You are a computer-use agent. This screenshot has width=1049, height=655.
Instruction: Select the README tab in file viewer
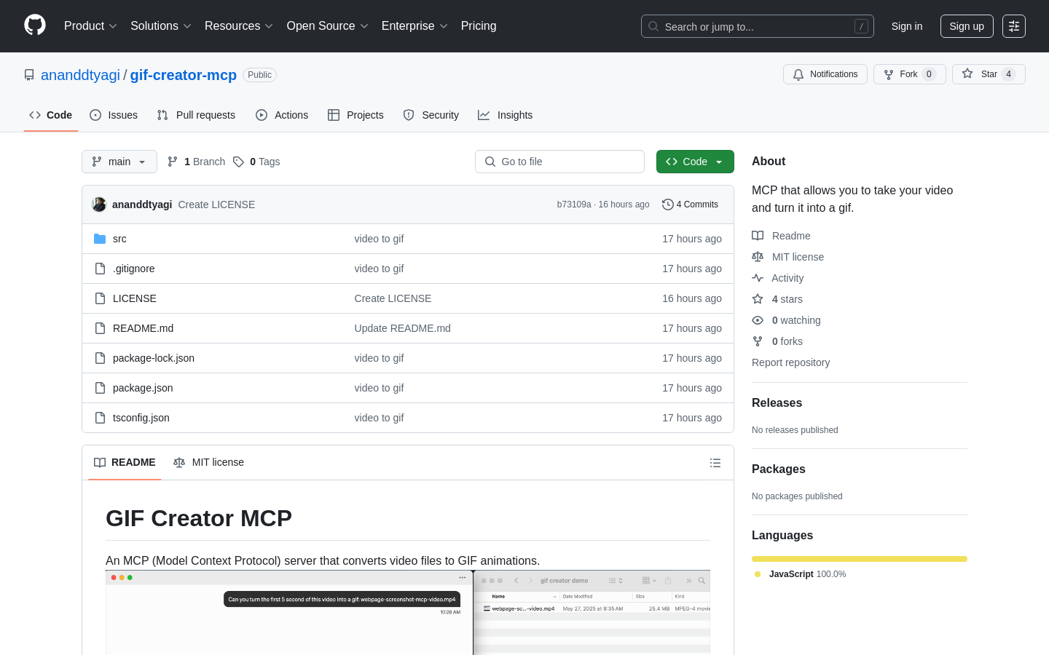125,462
